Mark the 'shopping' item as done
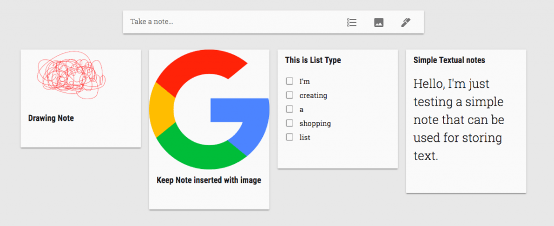The image size is (554, 226). point(290,123)
